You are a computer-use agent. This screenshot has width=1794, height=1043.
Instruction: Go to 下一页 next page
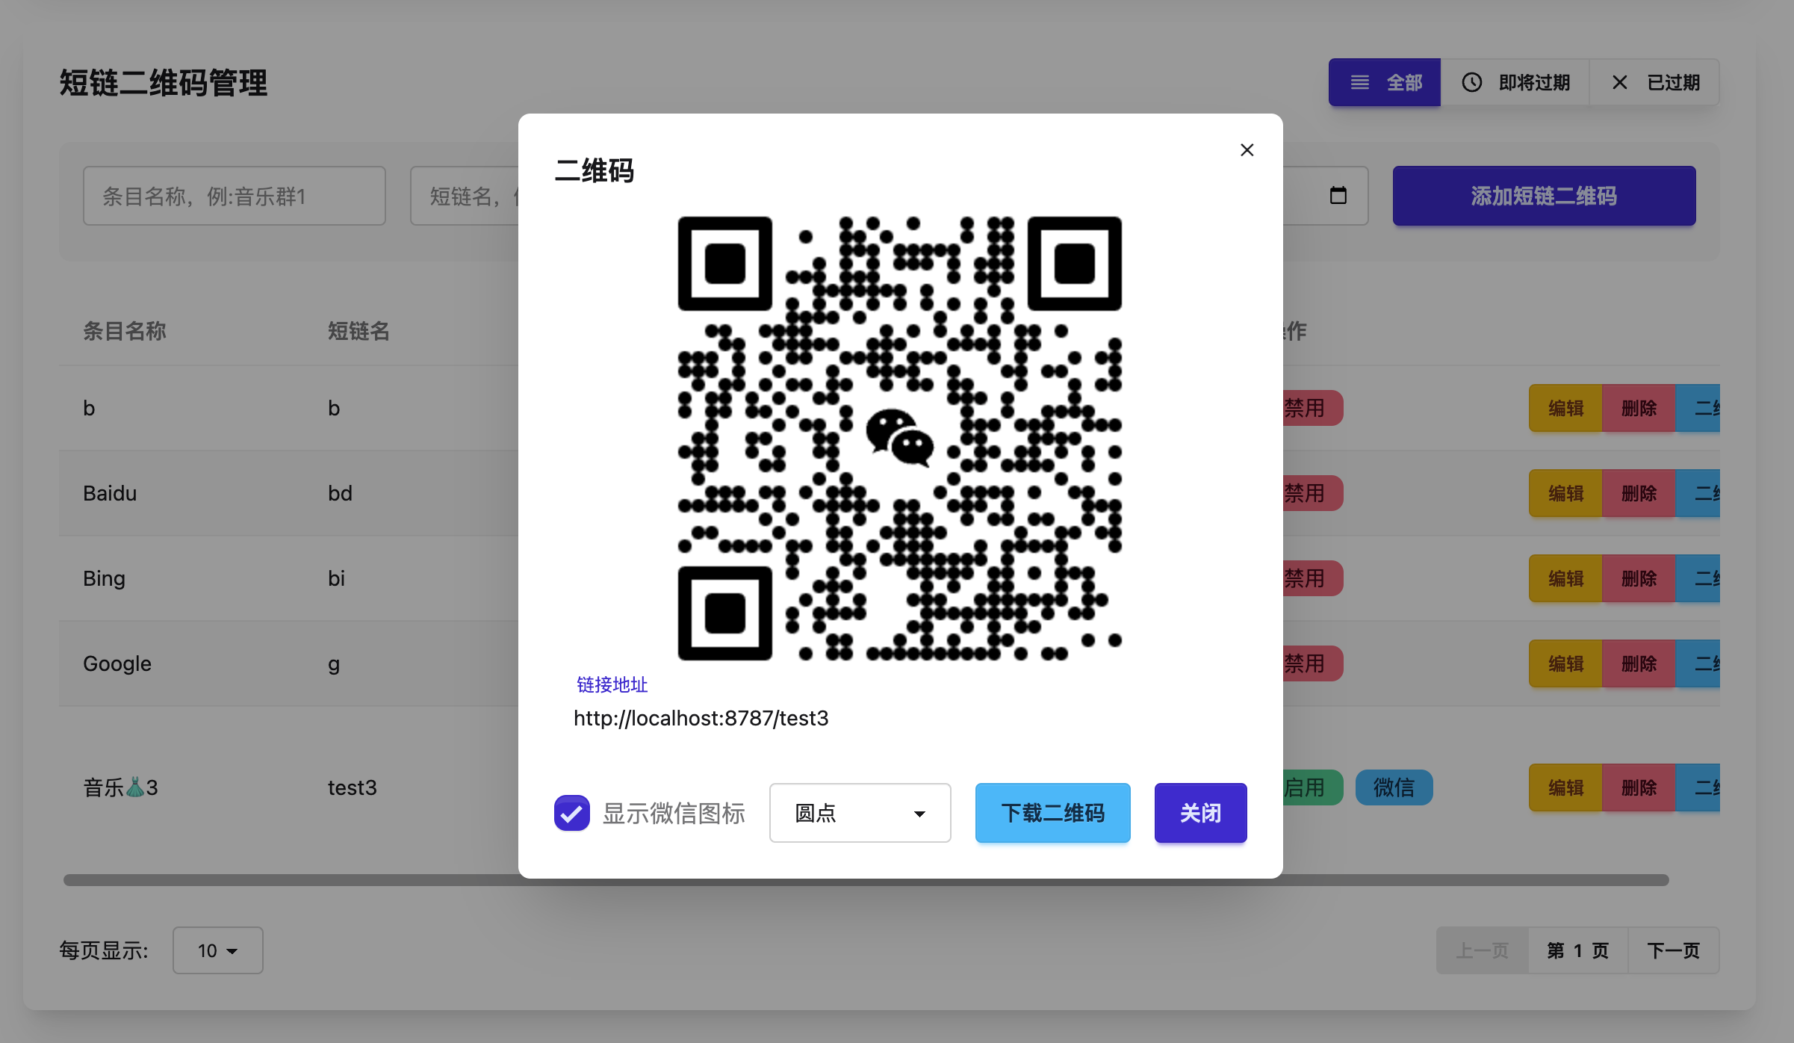click(1673, 950)
